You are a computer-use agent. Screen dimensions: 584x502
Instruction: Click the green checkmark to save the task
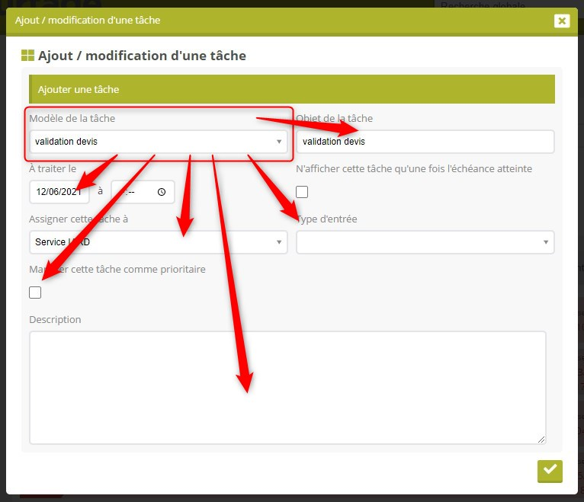click(x=550, y=470)
